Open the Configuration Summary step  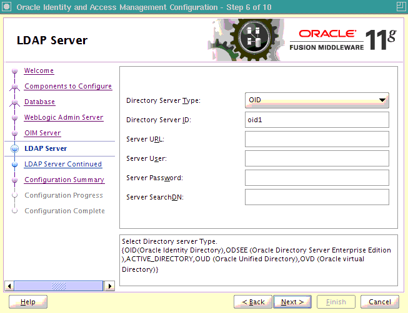point(64,180)
